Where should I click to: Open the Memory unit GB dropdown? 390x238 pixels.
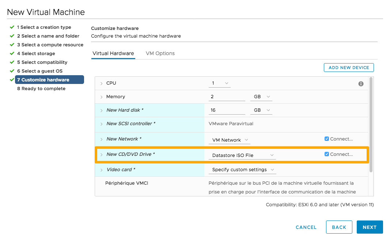261,97
